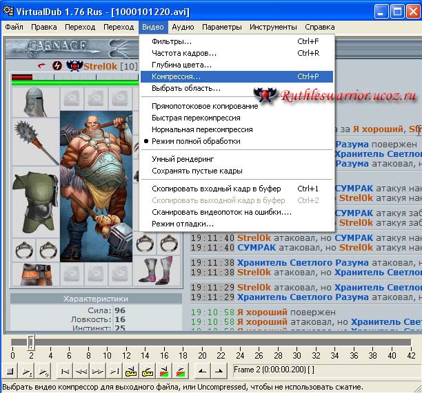
Task: Select Компрессия... menu entry
Action: [x=237, y=76]
